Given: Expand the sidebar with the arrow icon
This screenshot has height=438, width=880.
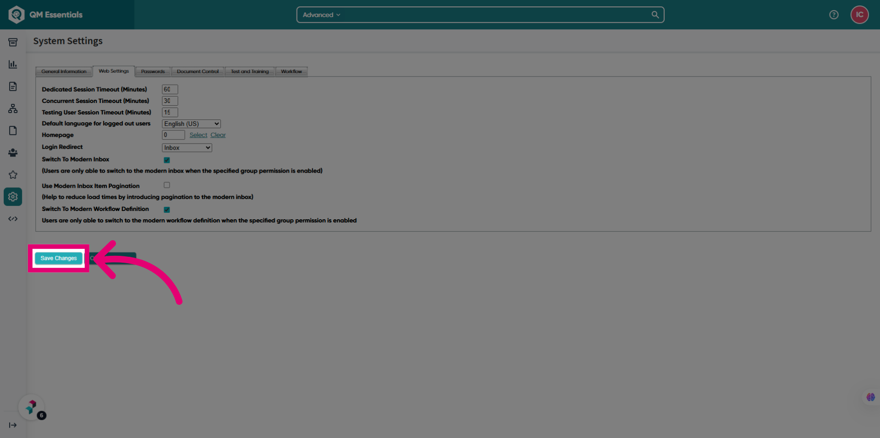Looking at the screenshot, I should tap(13, 425).
